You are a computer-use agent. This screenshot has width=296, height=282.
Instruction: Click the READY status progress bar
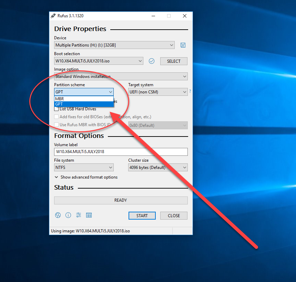point(121,200)
